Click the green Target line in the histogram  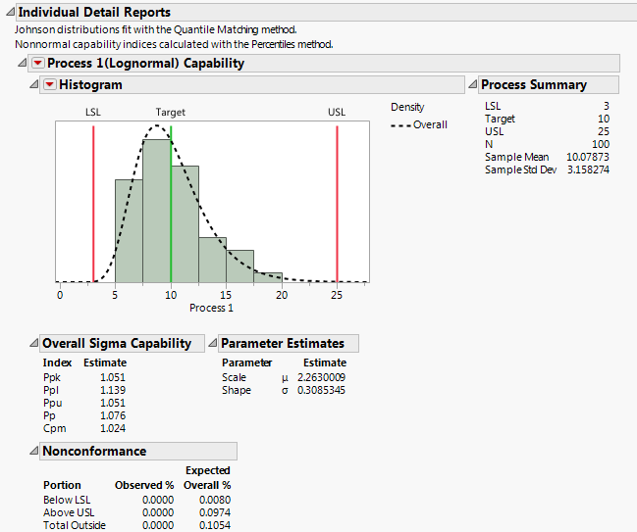[x=171, y=206]
